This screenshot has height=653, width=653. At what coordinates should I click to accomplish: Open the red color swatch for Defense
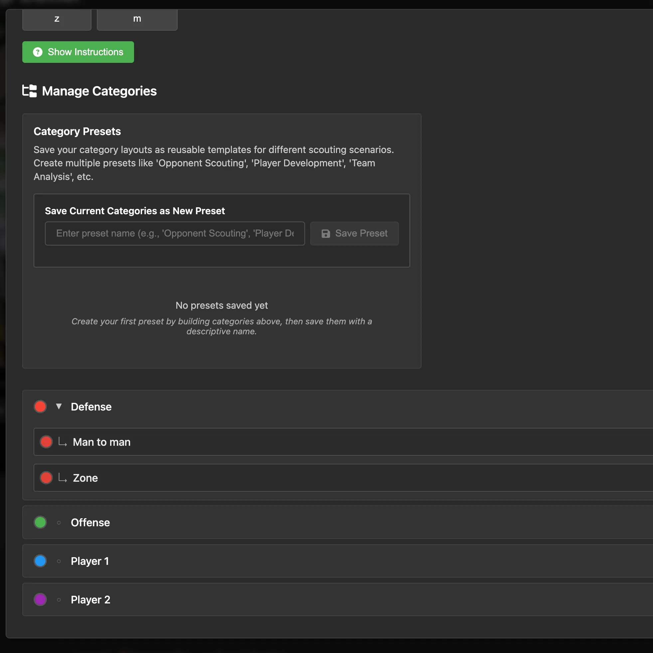[x=40, y=407]
